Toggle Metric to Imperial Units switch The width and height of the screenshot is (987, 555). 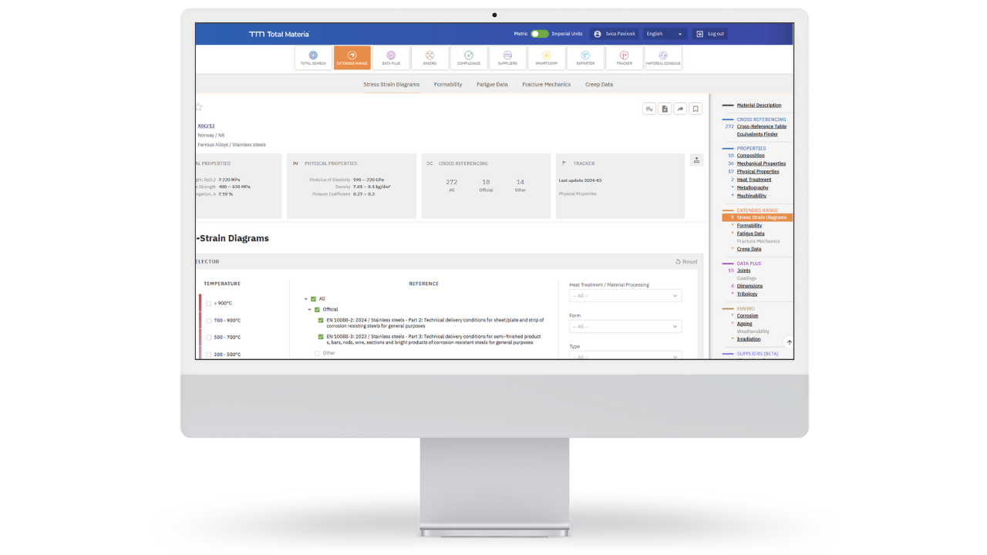tap(539, 34)
